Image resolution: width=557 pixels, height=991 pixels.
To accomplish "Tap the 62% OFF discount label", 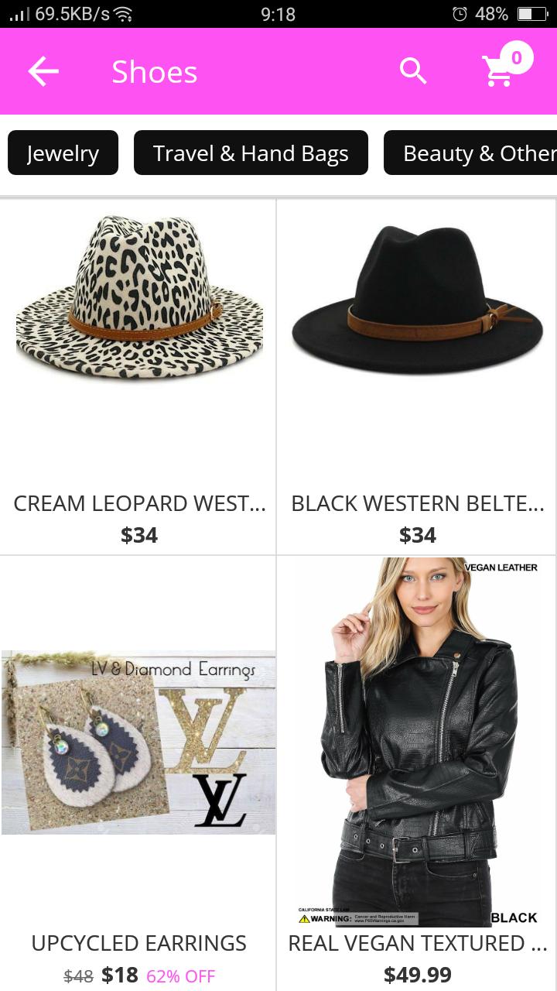I will click(181, 976).
